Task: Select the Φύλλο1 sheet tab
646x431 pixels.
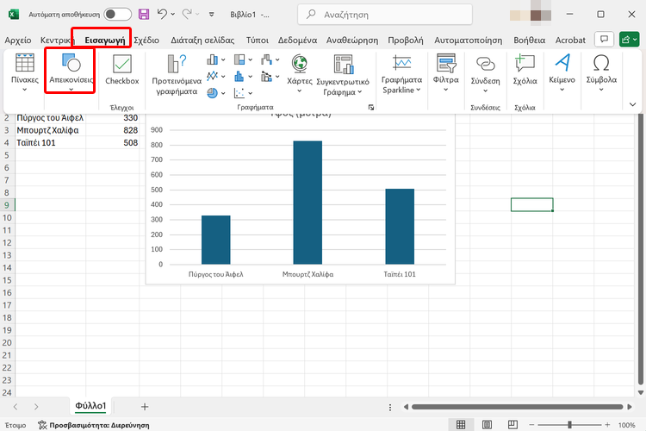Action: pyautogui.click(x=90, y=406)
